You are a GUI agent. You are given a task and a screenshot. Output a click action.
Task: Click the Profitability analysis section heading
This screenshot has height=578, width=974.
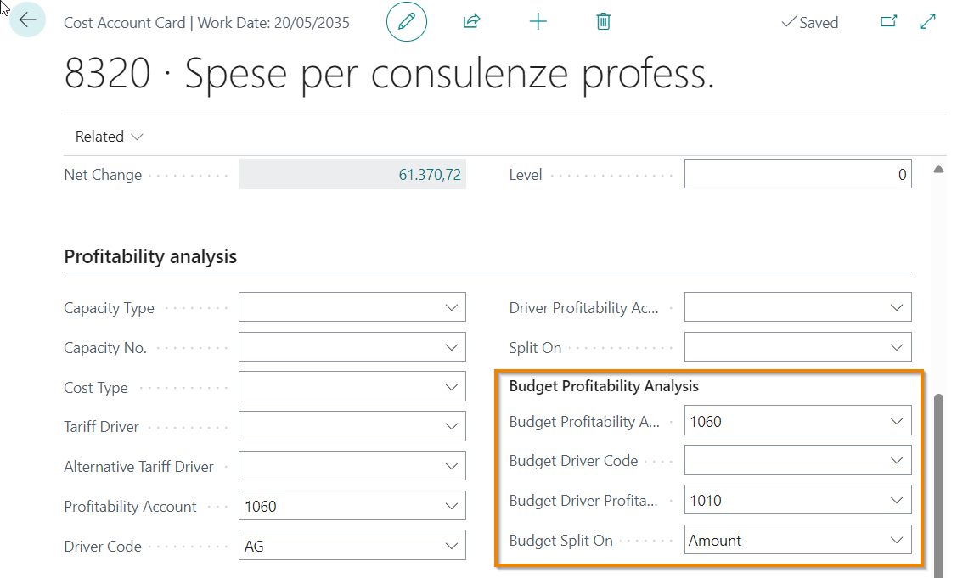150,256
